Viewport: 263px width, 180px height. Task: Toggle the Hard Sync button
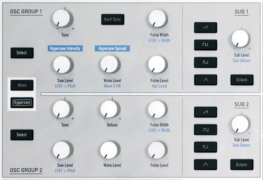(112, 19)
